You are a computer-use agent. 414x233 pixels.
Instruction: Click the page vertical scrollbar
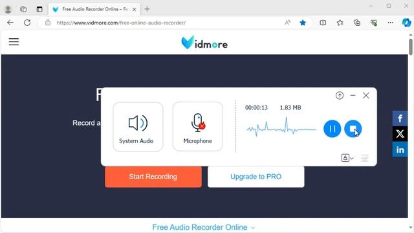coord(411,47)
